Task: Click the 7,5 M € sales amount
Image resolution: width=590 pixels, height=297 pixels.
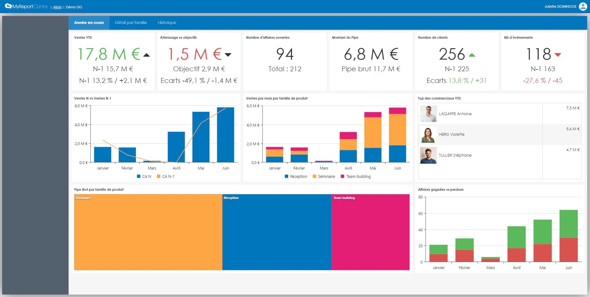Action: 573,108
